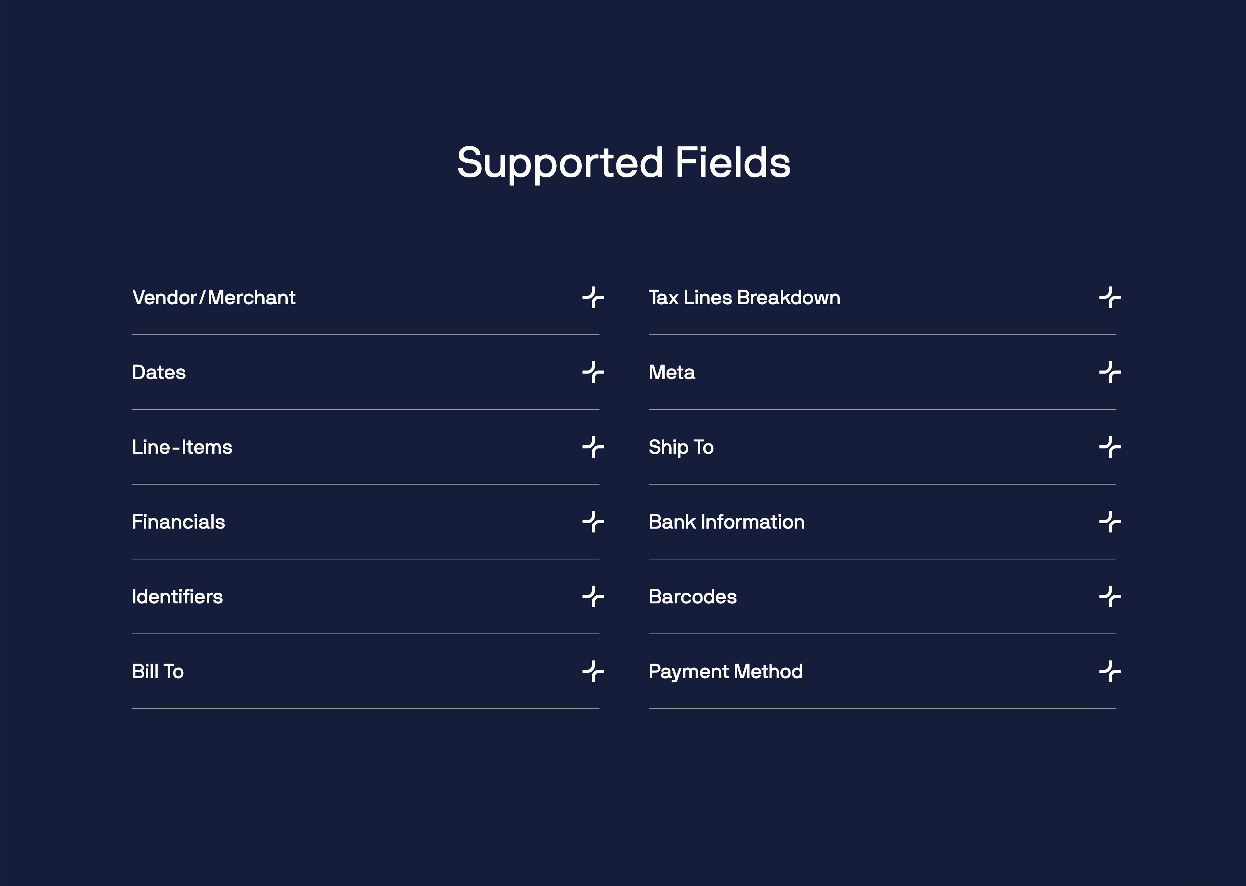Click the plus icon for Bank Information
Viewport: 1246px width, 886px height.
point(1109,522)
